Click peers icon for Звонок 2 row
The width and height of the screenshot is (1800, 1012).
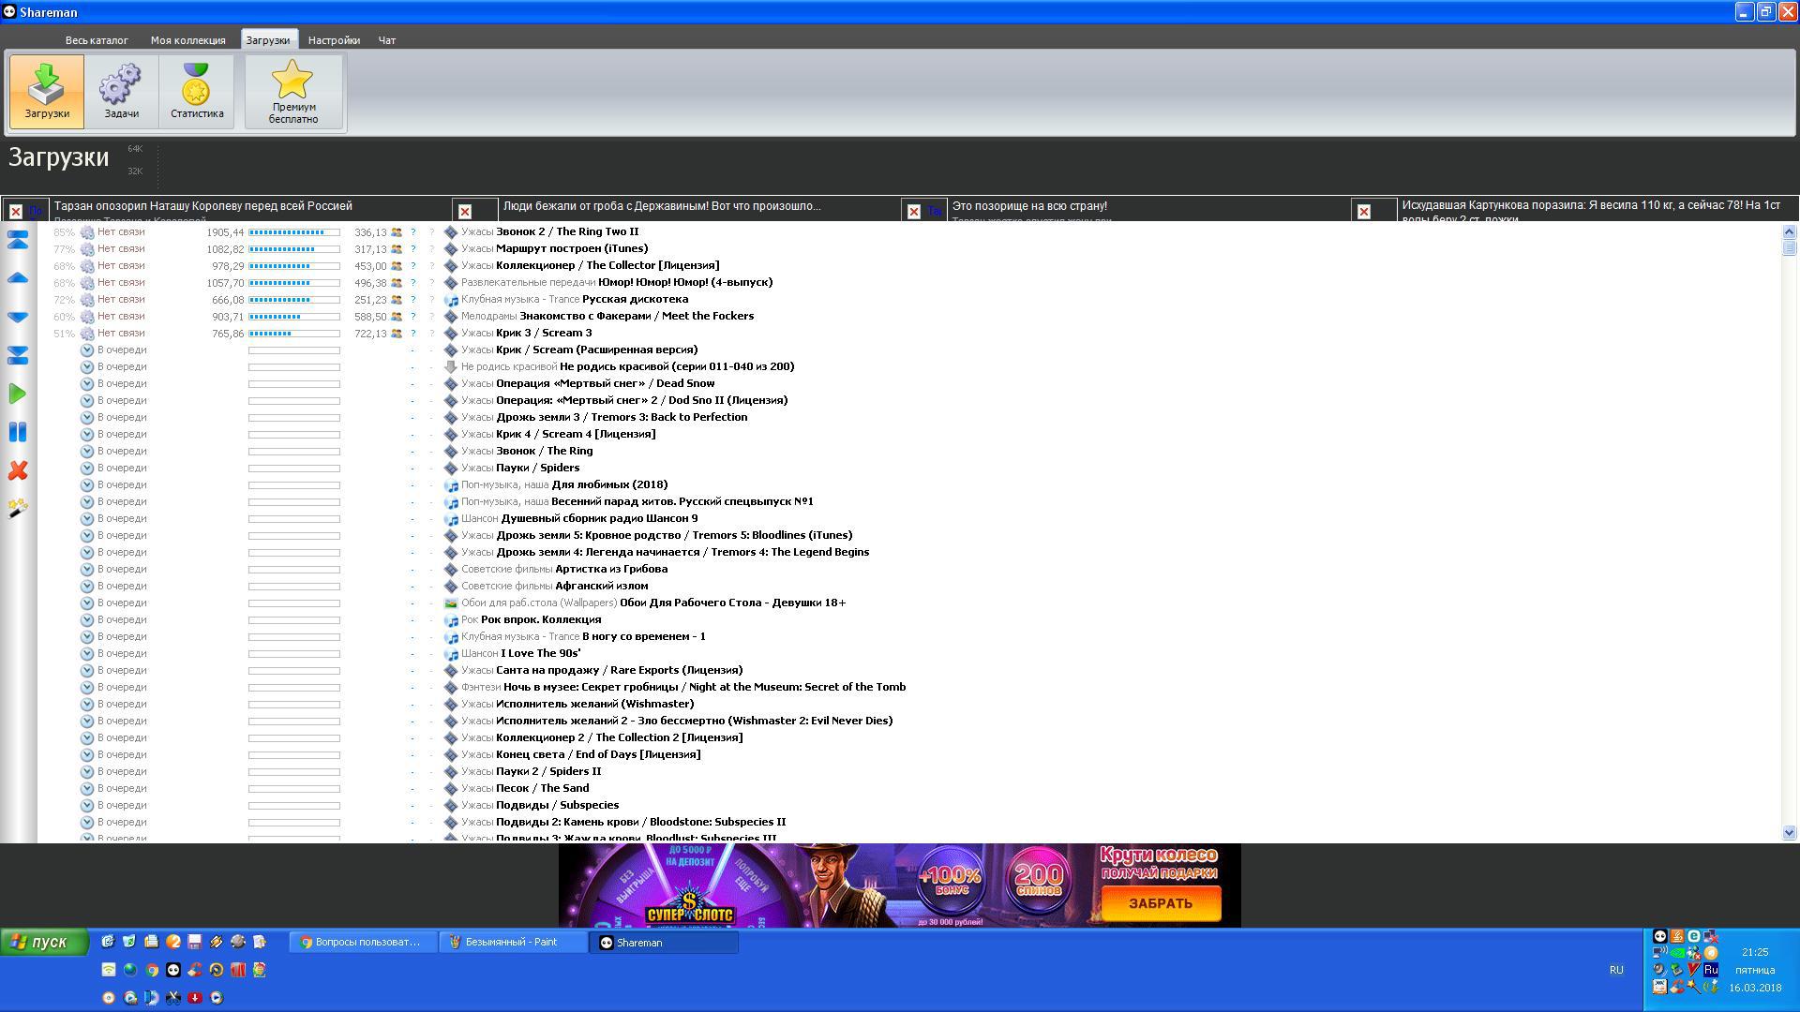397,232
